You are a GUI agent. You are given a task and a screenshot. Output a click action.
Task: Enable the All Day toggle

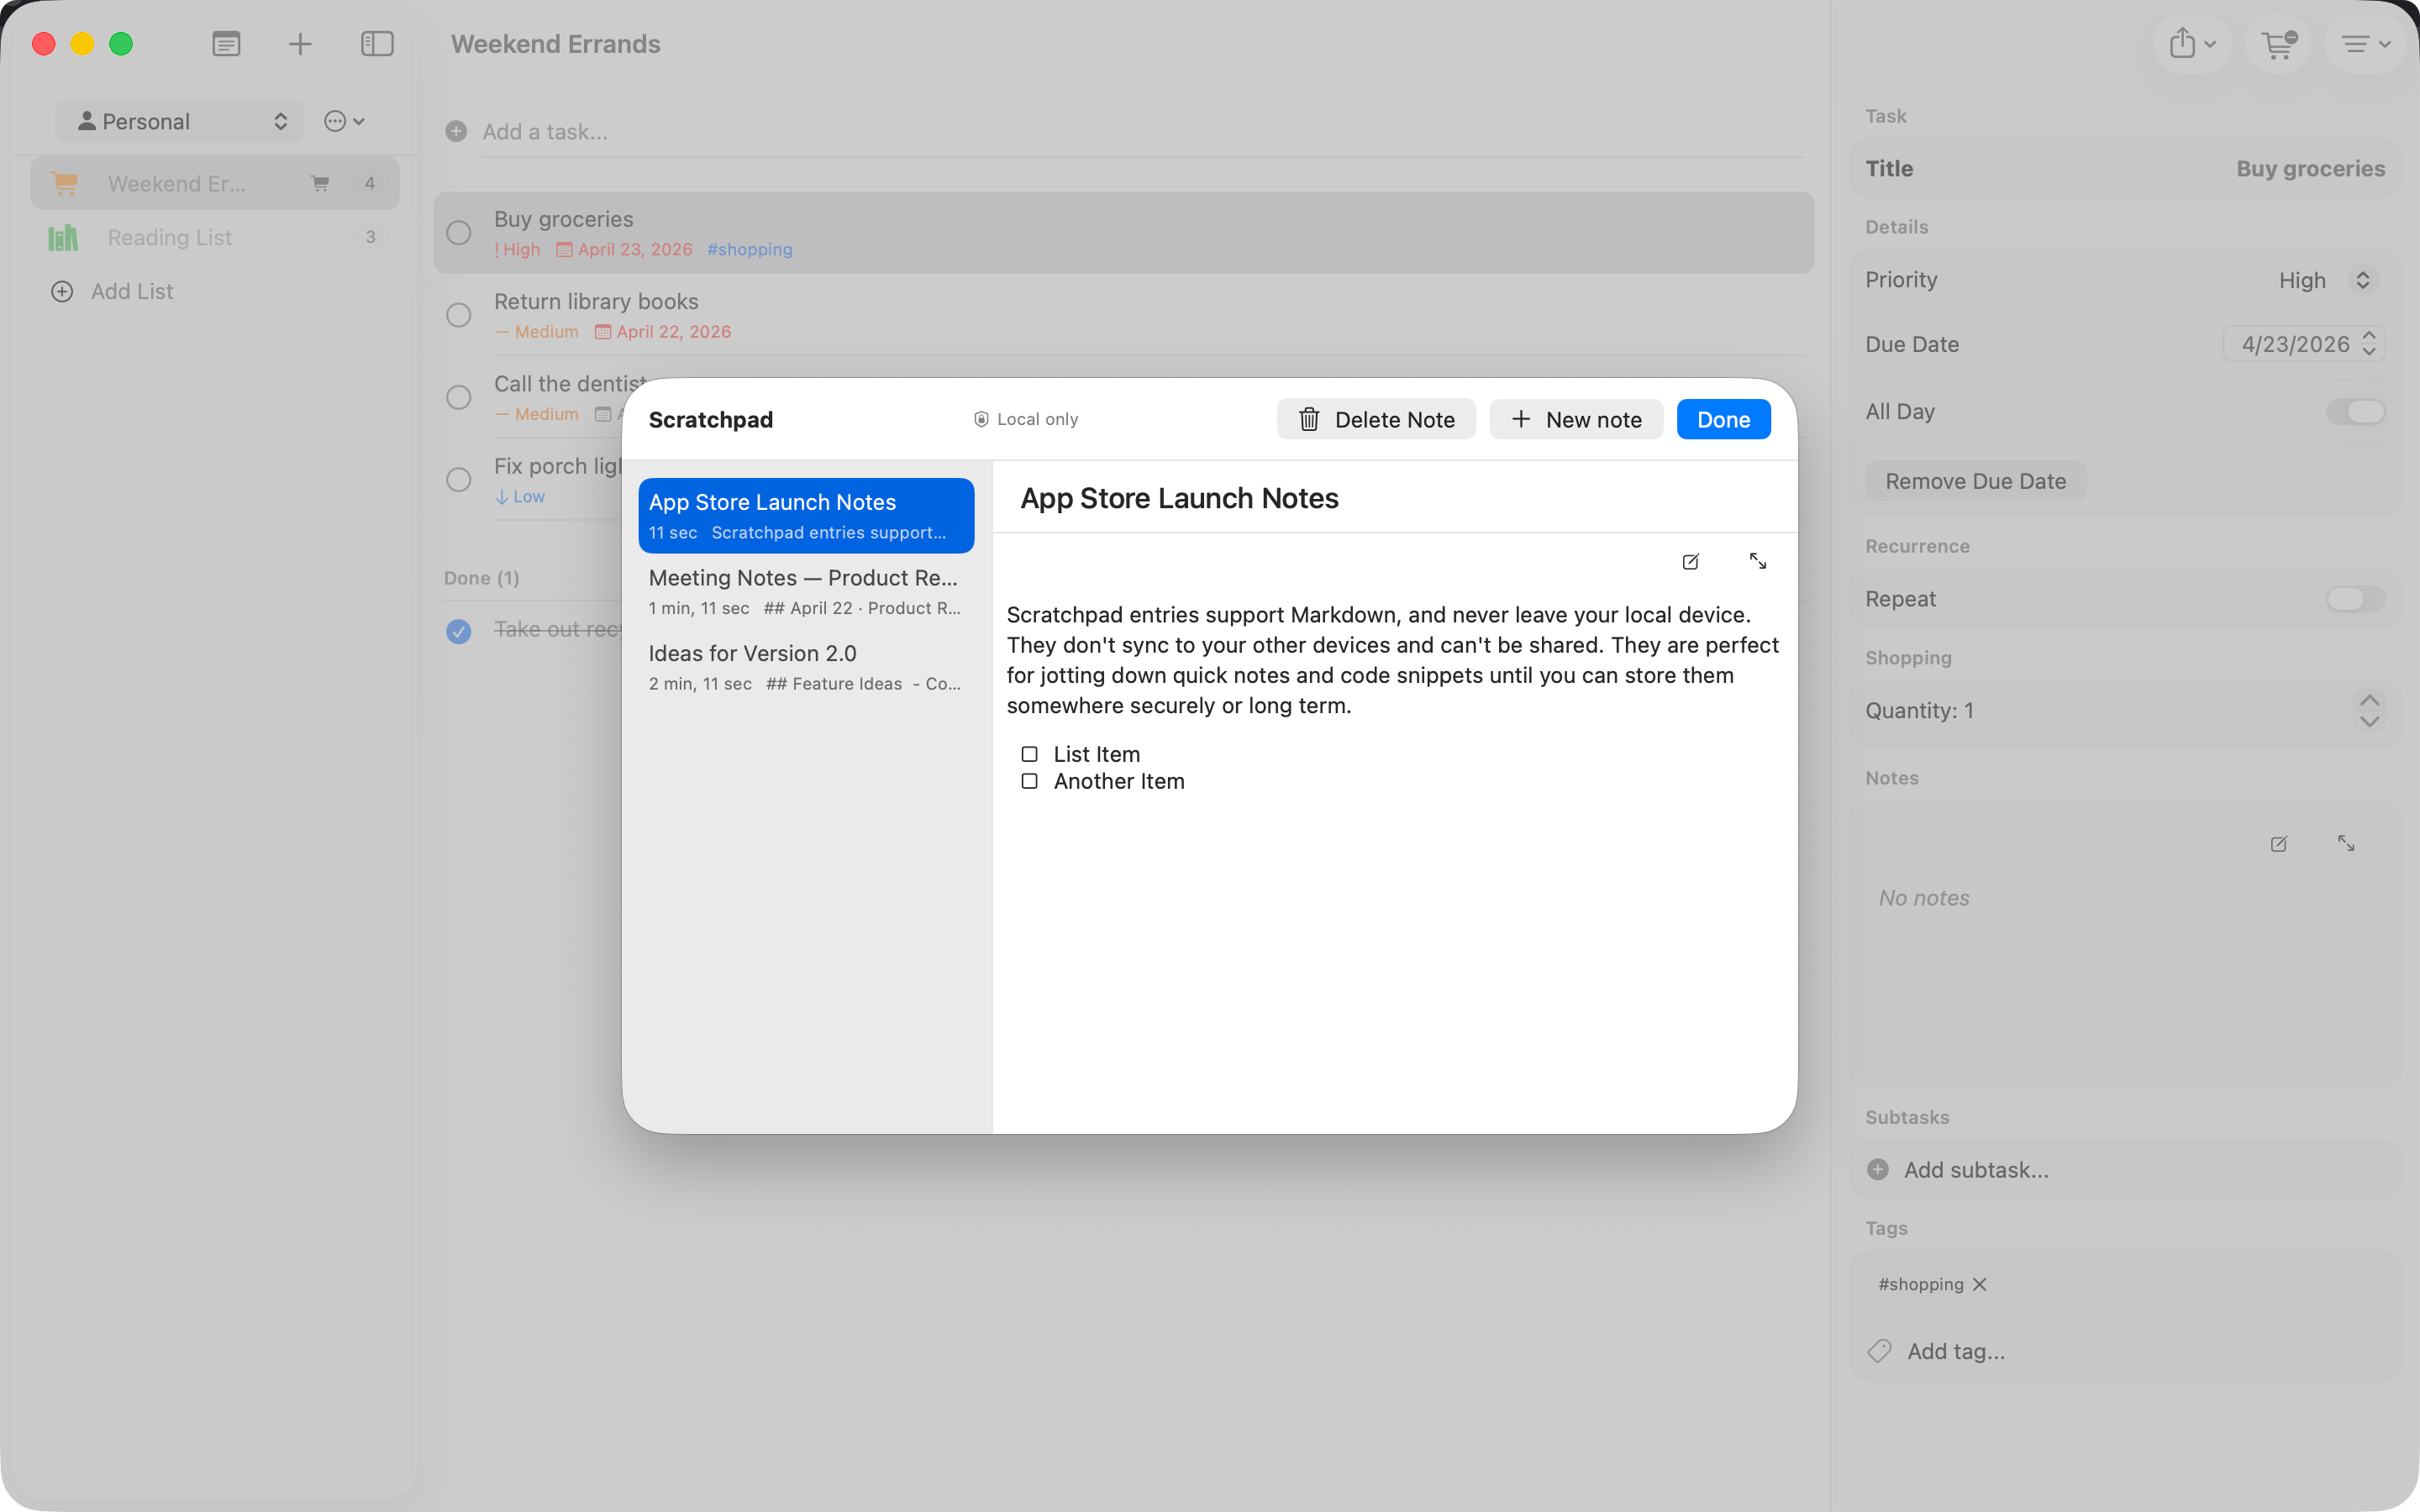tap(2356, 411)
